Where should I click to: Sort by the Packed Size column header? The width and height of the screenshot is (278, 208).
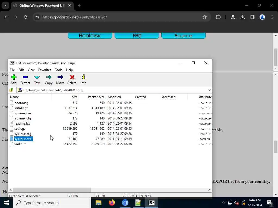point(92,97)
